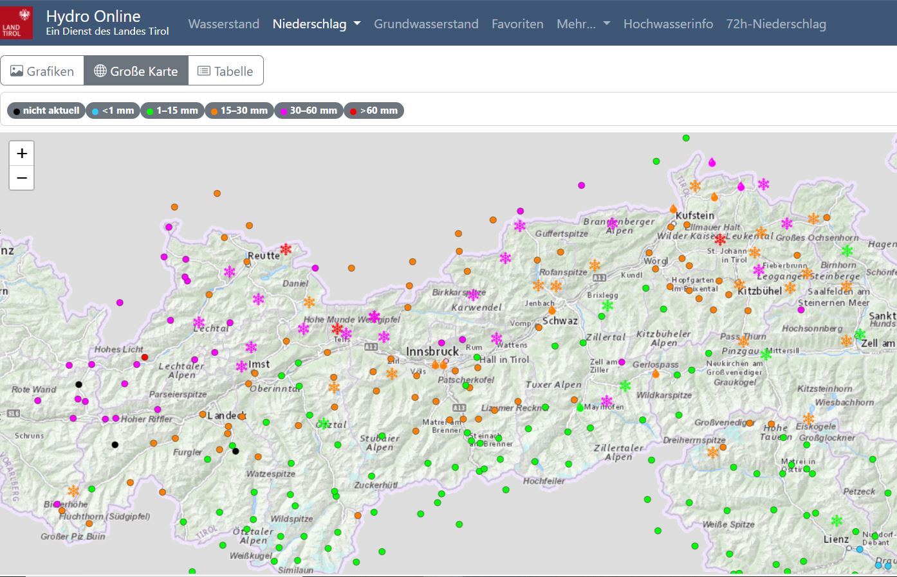Click the '15–30 mm' legend badge
Screen dimensions: 897x577
coord(239,111)
